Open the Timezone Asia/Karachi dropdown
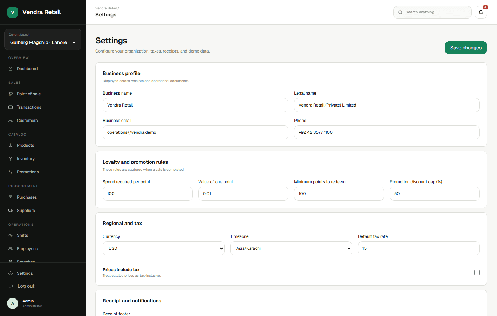The image size is (497, 316). pyautogui.click(x=291, y=248)
